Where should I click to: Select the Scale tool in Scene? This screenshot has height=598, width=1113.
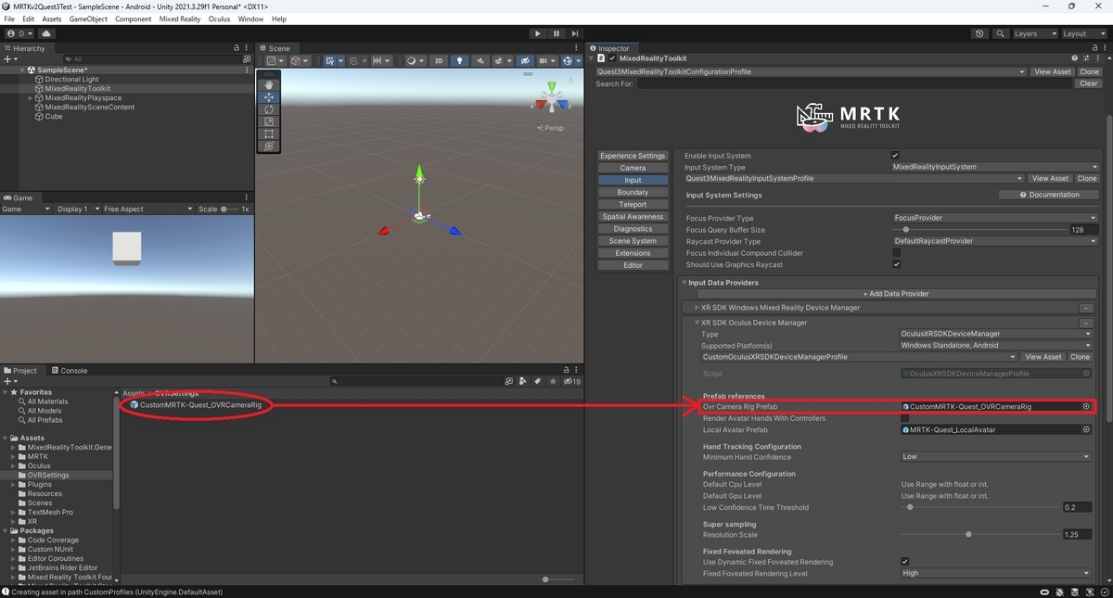pyautogui.click(x=269, y=121)
